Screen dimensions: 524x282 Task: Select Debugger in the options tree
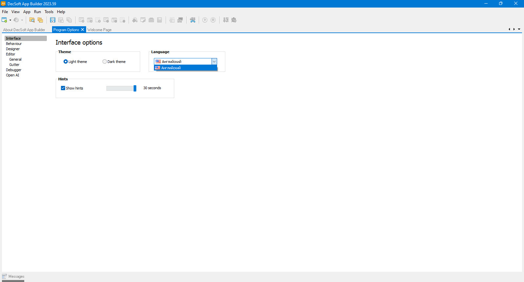pos(13,70)
